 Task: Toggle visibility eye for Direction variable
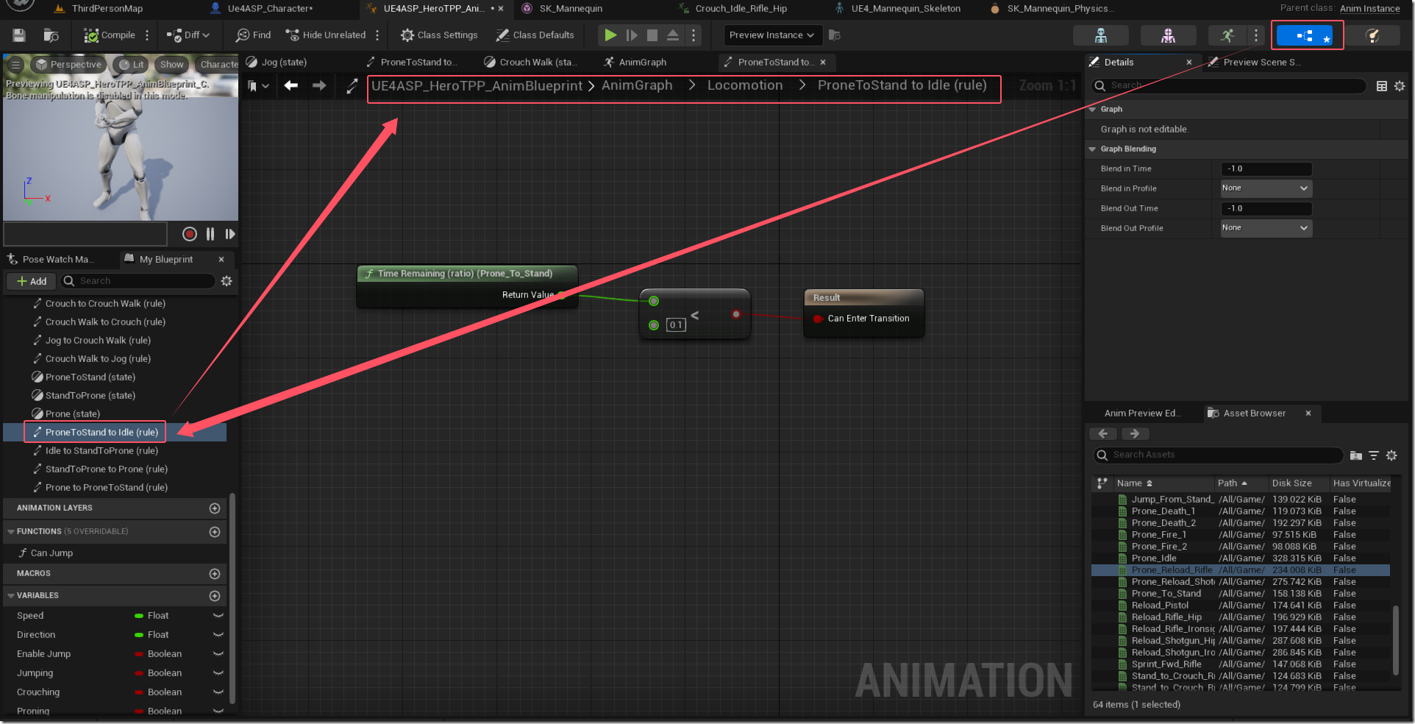(218, 635)
